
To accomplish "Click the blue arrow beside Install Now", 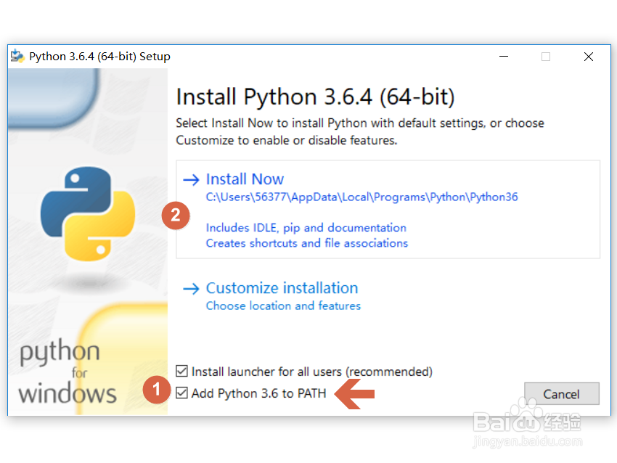I will coord(191,180).
